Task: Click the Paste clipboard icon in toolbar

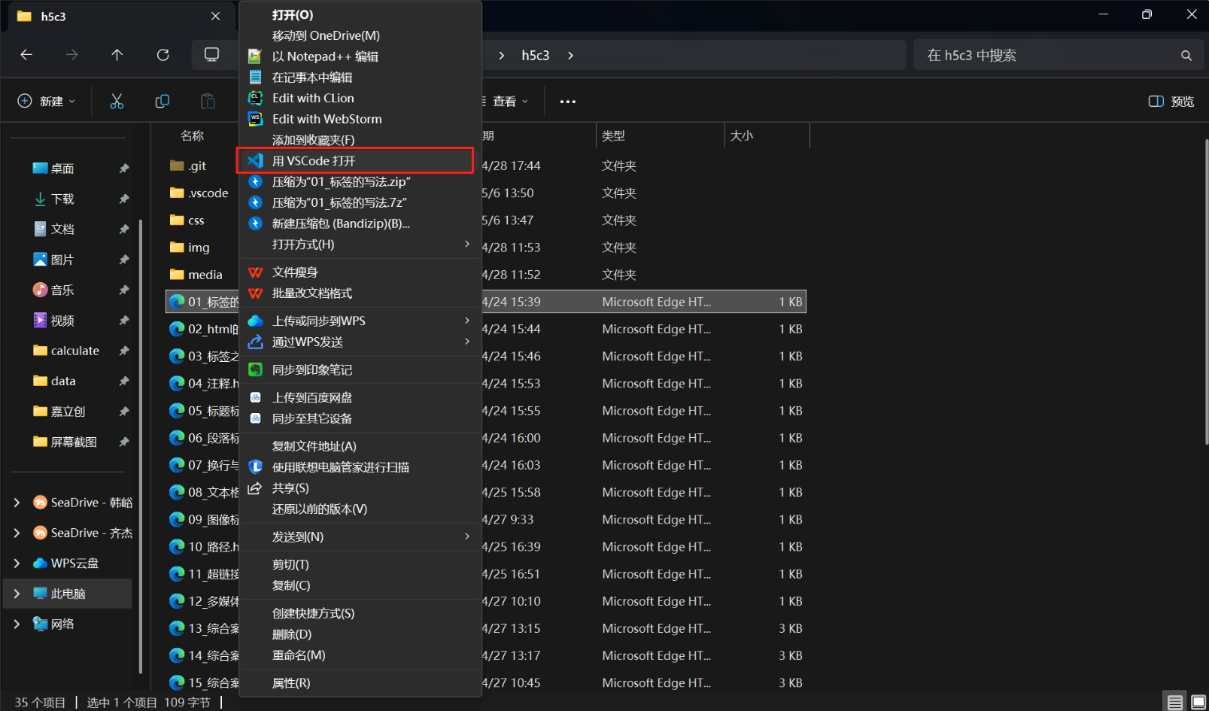Action: [208, 101]
